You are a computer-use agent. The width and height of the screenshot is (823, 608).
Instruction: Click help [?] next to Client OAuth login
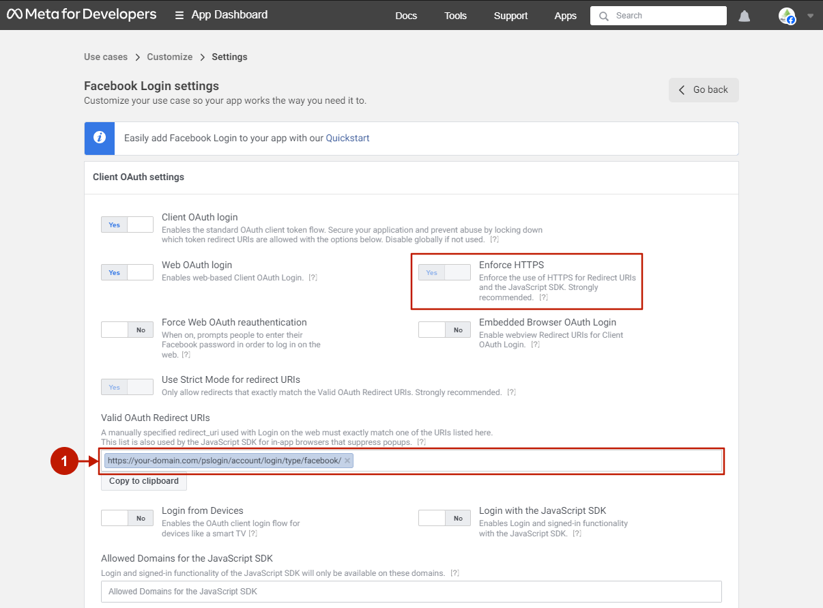coord(494,240)
